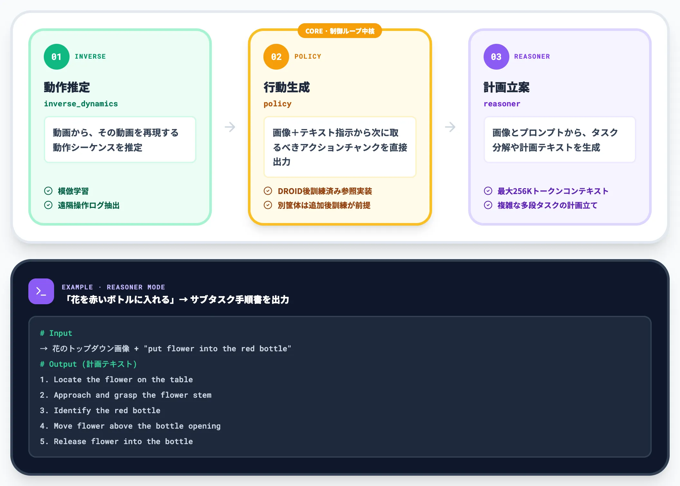This screenshot has width=680, height=486.
Task: Click the purple terminal prompt icon
Action: [41, 291]
